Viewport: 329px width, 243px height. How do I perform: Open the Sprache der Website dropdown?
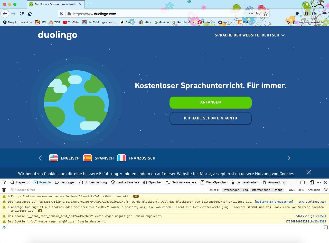pyautogui.click(x=250, y=35)
